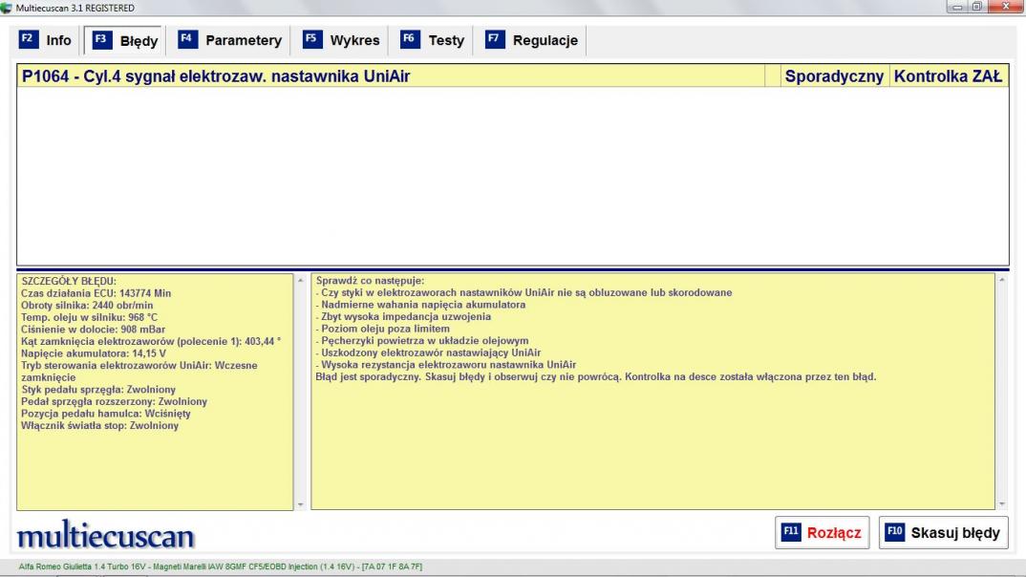Click Napięcie akumulatora: 14,15 V line

pyautogui.click(x=94, y=353)
